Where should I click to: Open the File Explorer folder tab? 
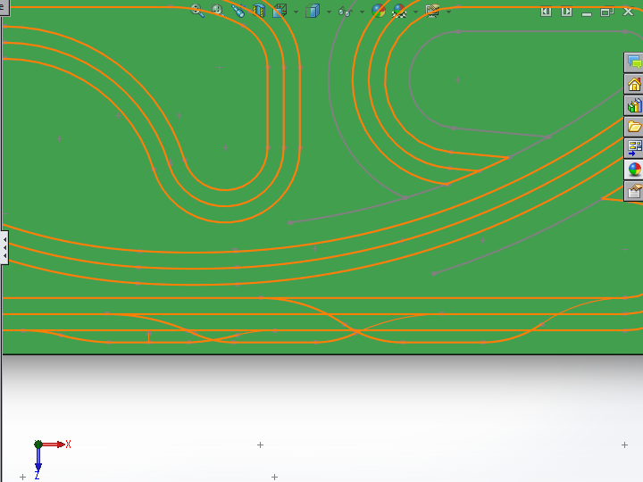[x=634, y=127]
